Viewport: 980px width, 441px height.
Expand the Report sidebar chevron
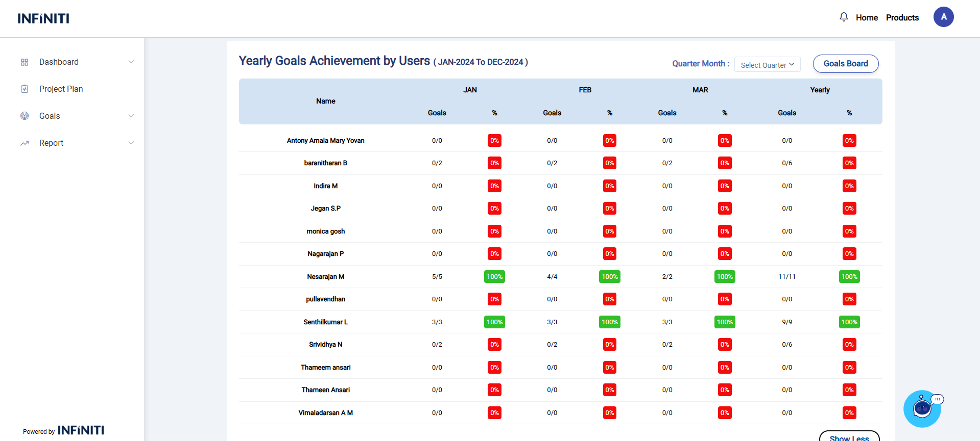tap(131, 143)
